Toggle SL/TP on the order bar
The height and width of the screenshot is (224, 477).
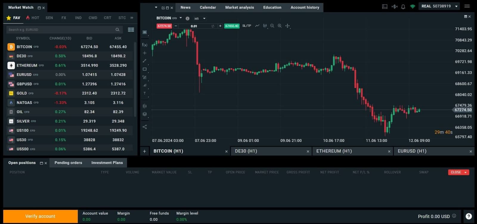[x=247, y=26]
